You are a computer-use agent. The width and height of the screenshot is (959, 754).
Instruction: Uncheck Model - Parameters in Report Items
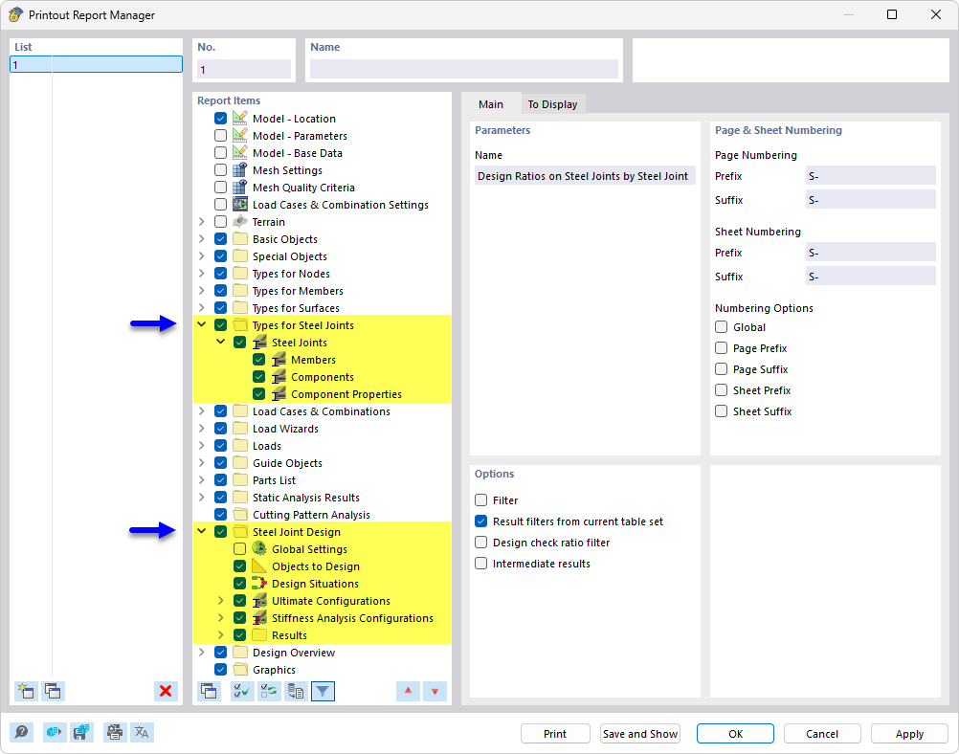pyautogui.click(x=218, y=135)
